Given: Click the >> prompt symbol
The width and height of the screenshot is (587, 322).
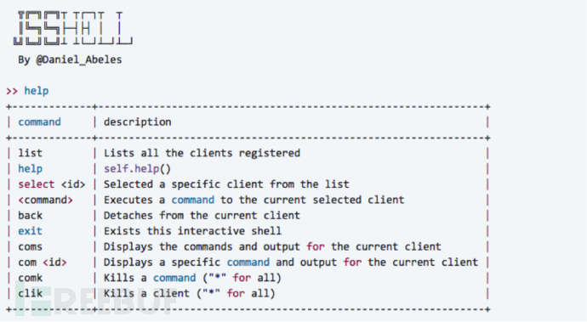Looking at the screenshot, I should [x=12, y=91].
